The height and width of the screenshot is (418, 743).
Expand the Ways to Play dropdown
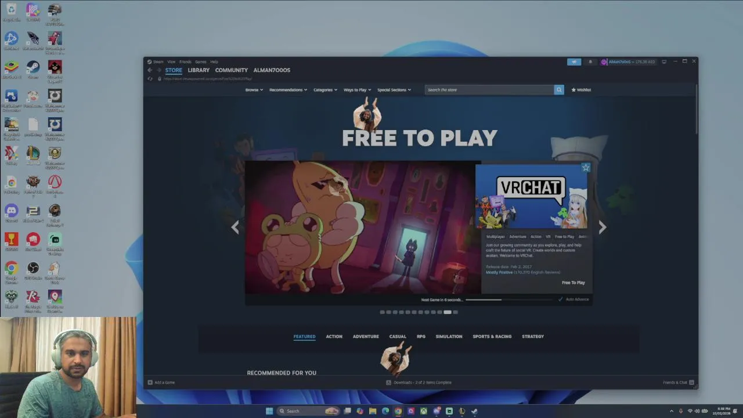[358, 90]
